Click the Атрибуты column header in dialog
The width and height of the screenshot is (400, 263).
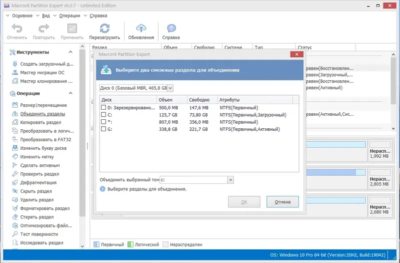tap(255, 100)
